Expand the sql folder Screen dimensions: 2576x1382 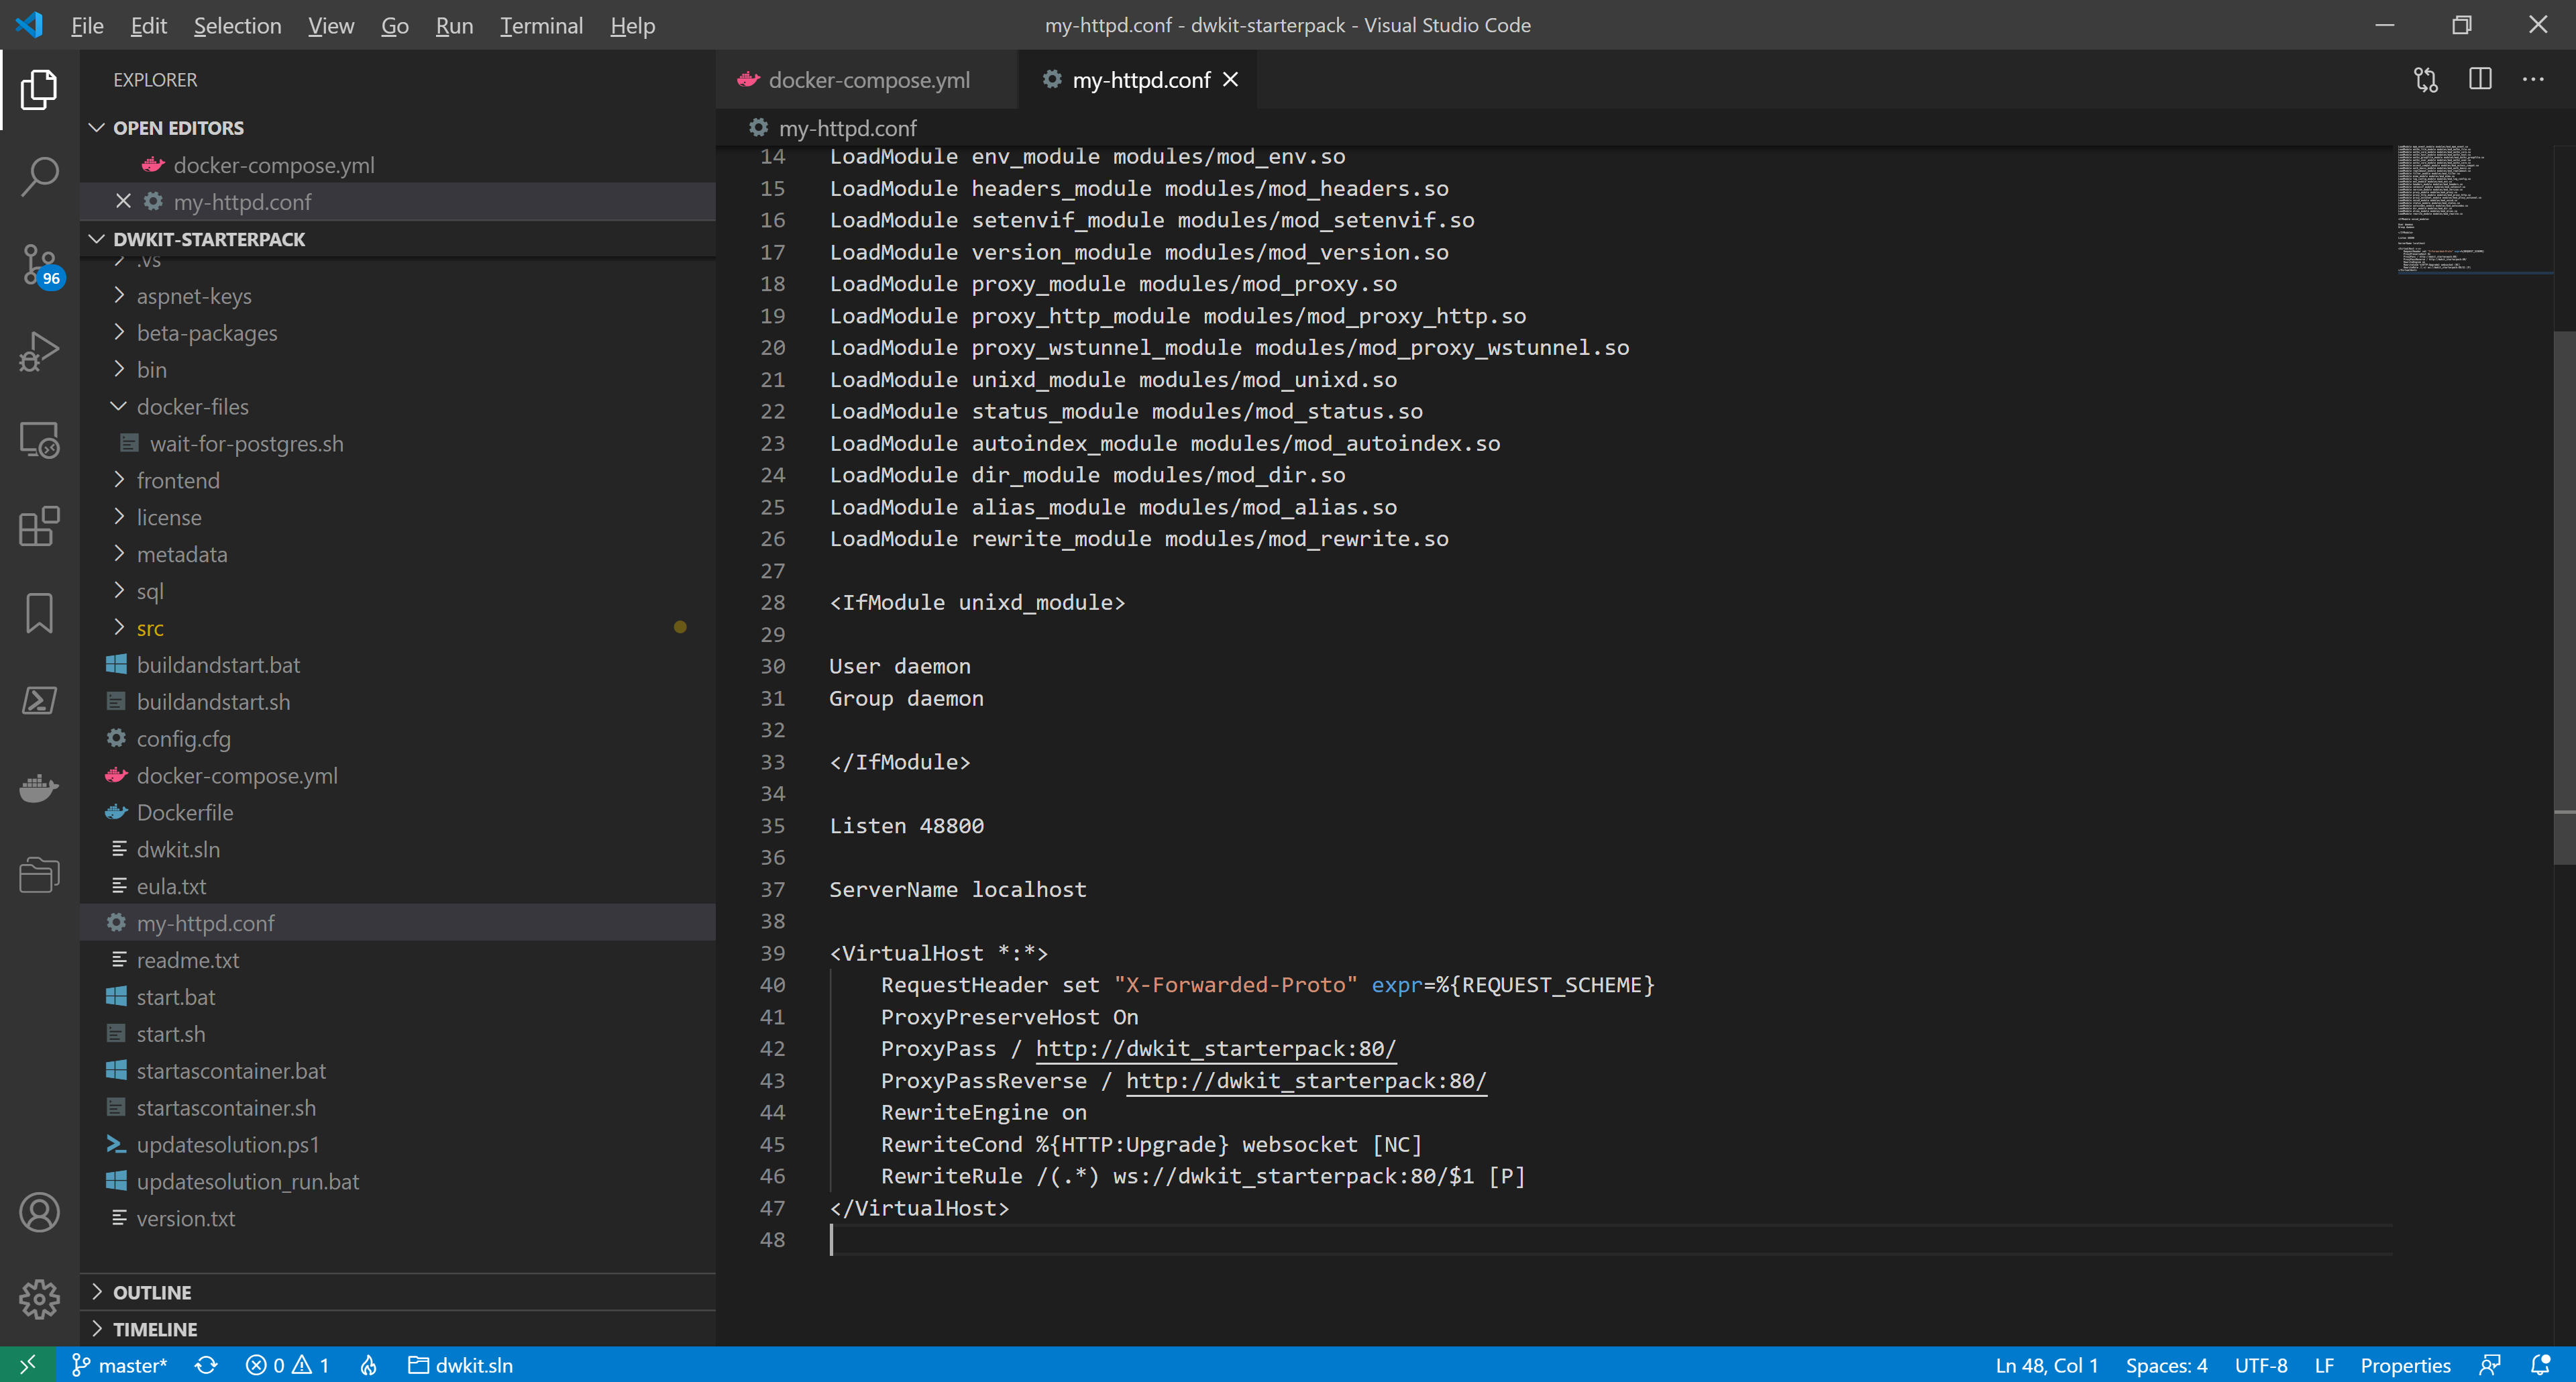[150, 592]
